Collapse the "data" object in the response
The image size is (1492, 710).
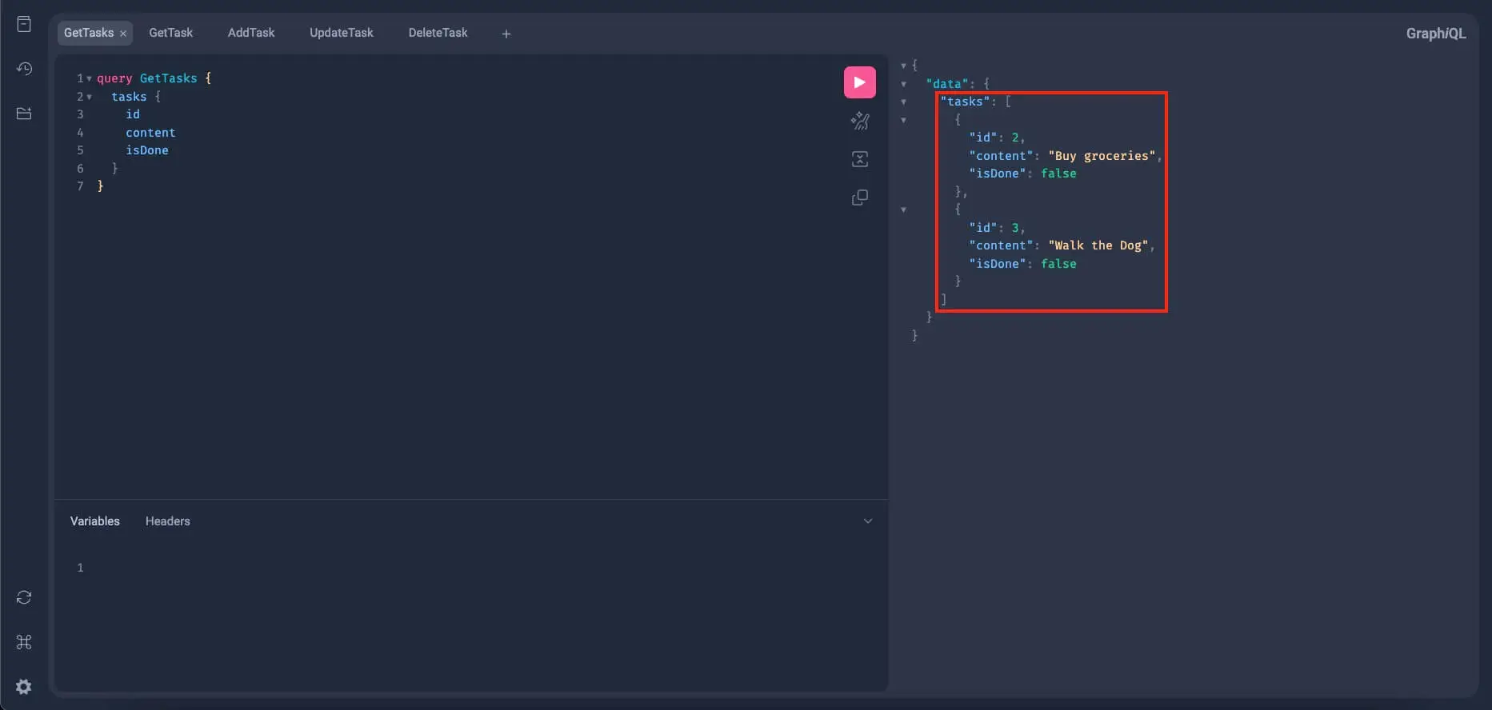click(x=903, y=84)
